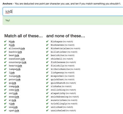Click the bold Anchors title text
Viewport: 123px width, 114px height.
pyautogui.click(x=8, y=4)
